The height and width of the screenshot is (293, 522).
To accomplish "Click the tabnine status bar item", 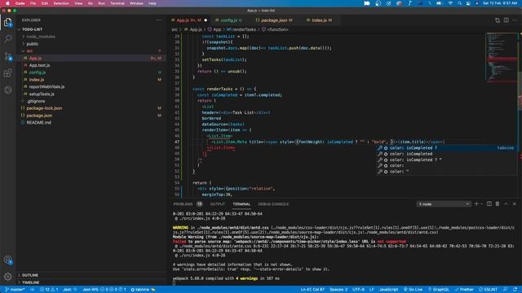I will pos(143,290).
